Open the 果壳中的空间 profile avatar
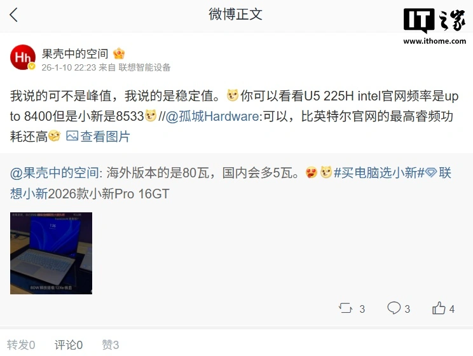The width and height of the screenshot is (473, 356). [23, 57]
